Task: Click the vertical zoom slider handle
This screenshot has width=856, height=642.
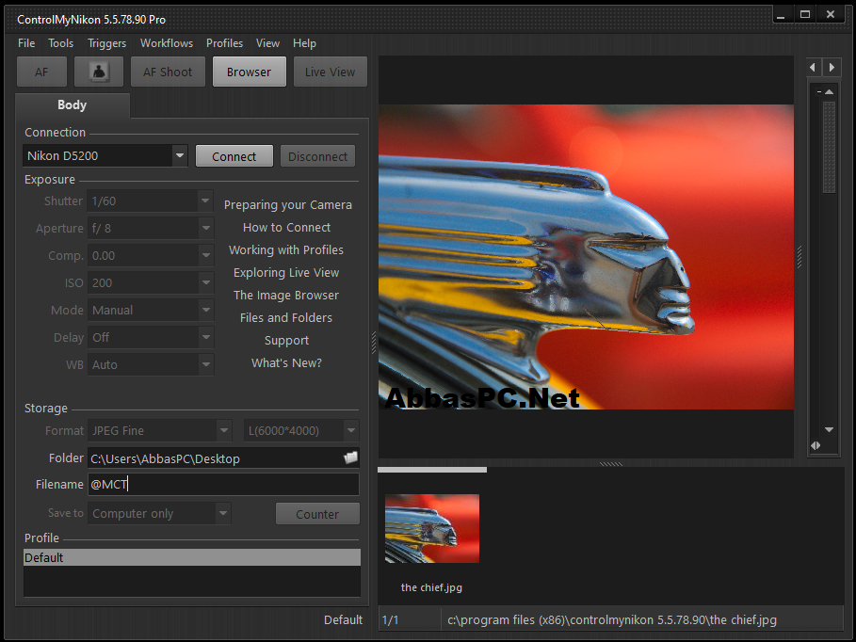Action: pyautogui.click(x=830, y=148)
